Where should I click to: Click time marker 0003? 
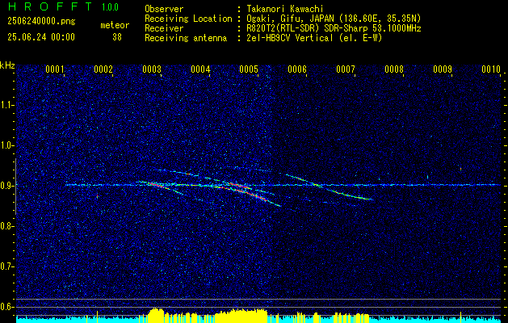[x=152, y=69]
